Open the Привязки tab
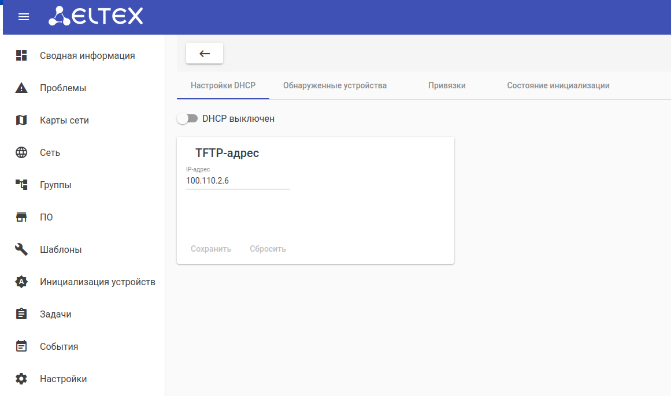 447,85
